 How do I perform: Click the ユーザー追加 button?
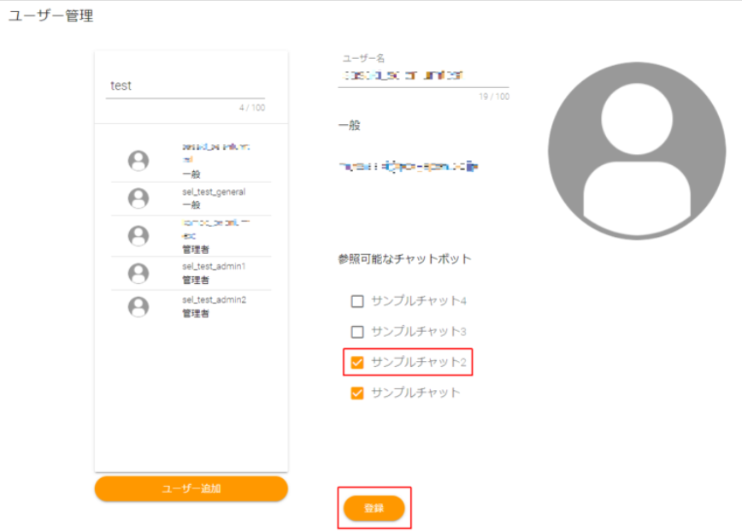click(x=191, y=488)
